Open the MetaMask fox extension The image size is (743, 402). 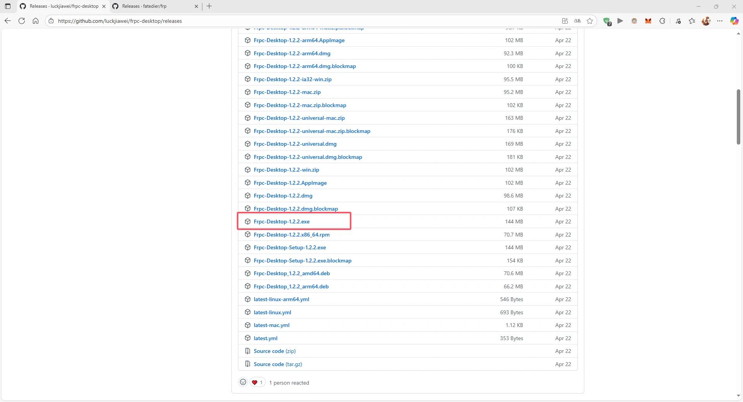click(x=648, y=21)
